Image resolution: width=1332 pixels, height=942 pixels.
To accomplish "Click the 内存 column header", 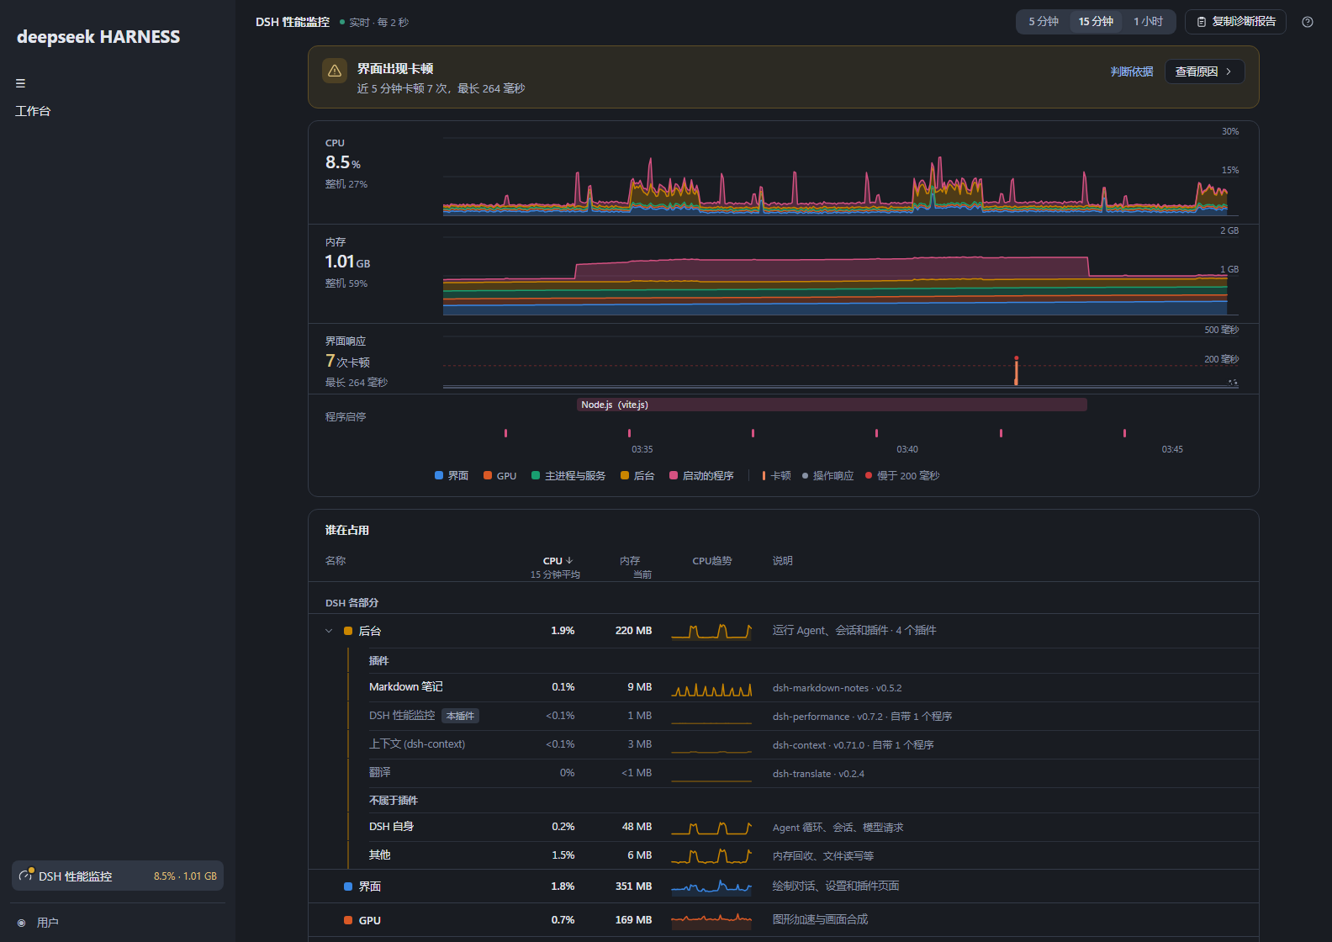I will (630, 561).
